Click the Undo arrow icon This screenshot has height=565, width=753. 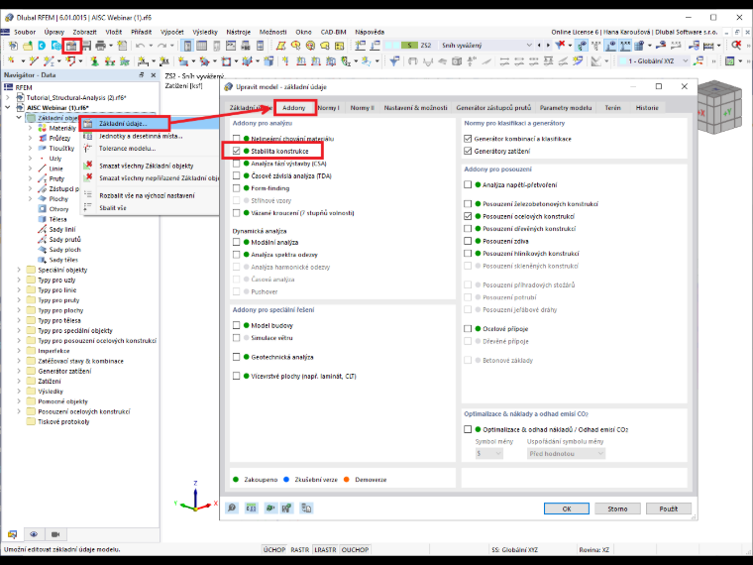(140, 46)
